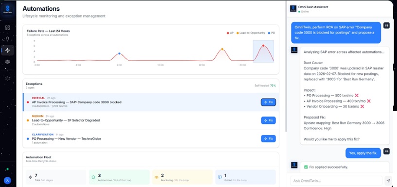Image resolution: width=397 pixels, height=187 pixels.
Task: Click the CS avatar beside the RCA message
Action: click(386, 25)
